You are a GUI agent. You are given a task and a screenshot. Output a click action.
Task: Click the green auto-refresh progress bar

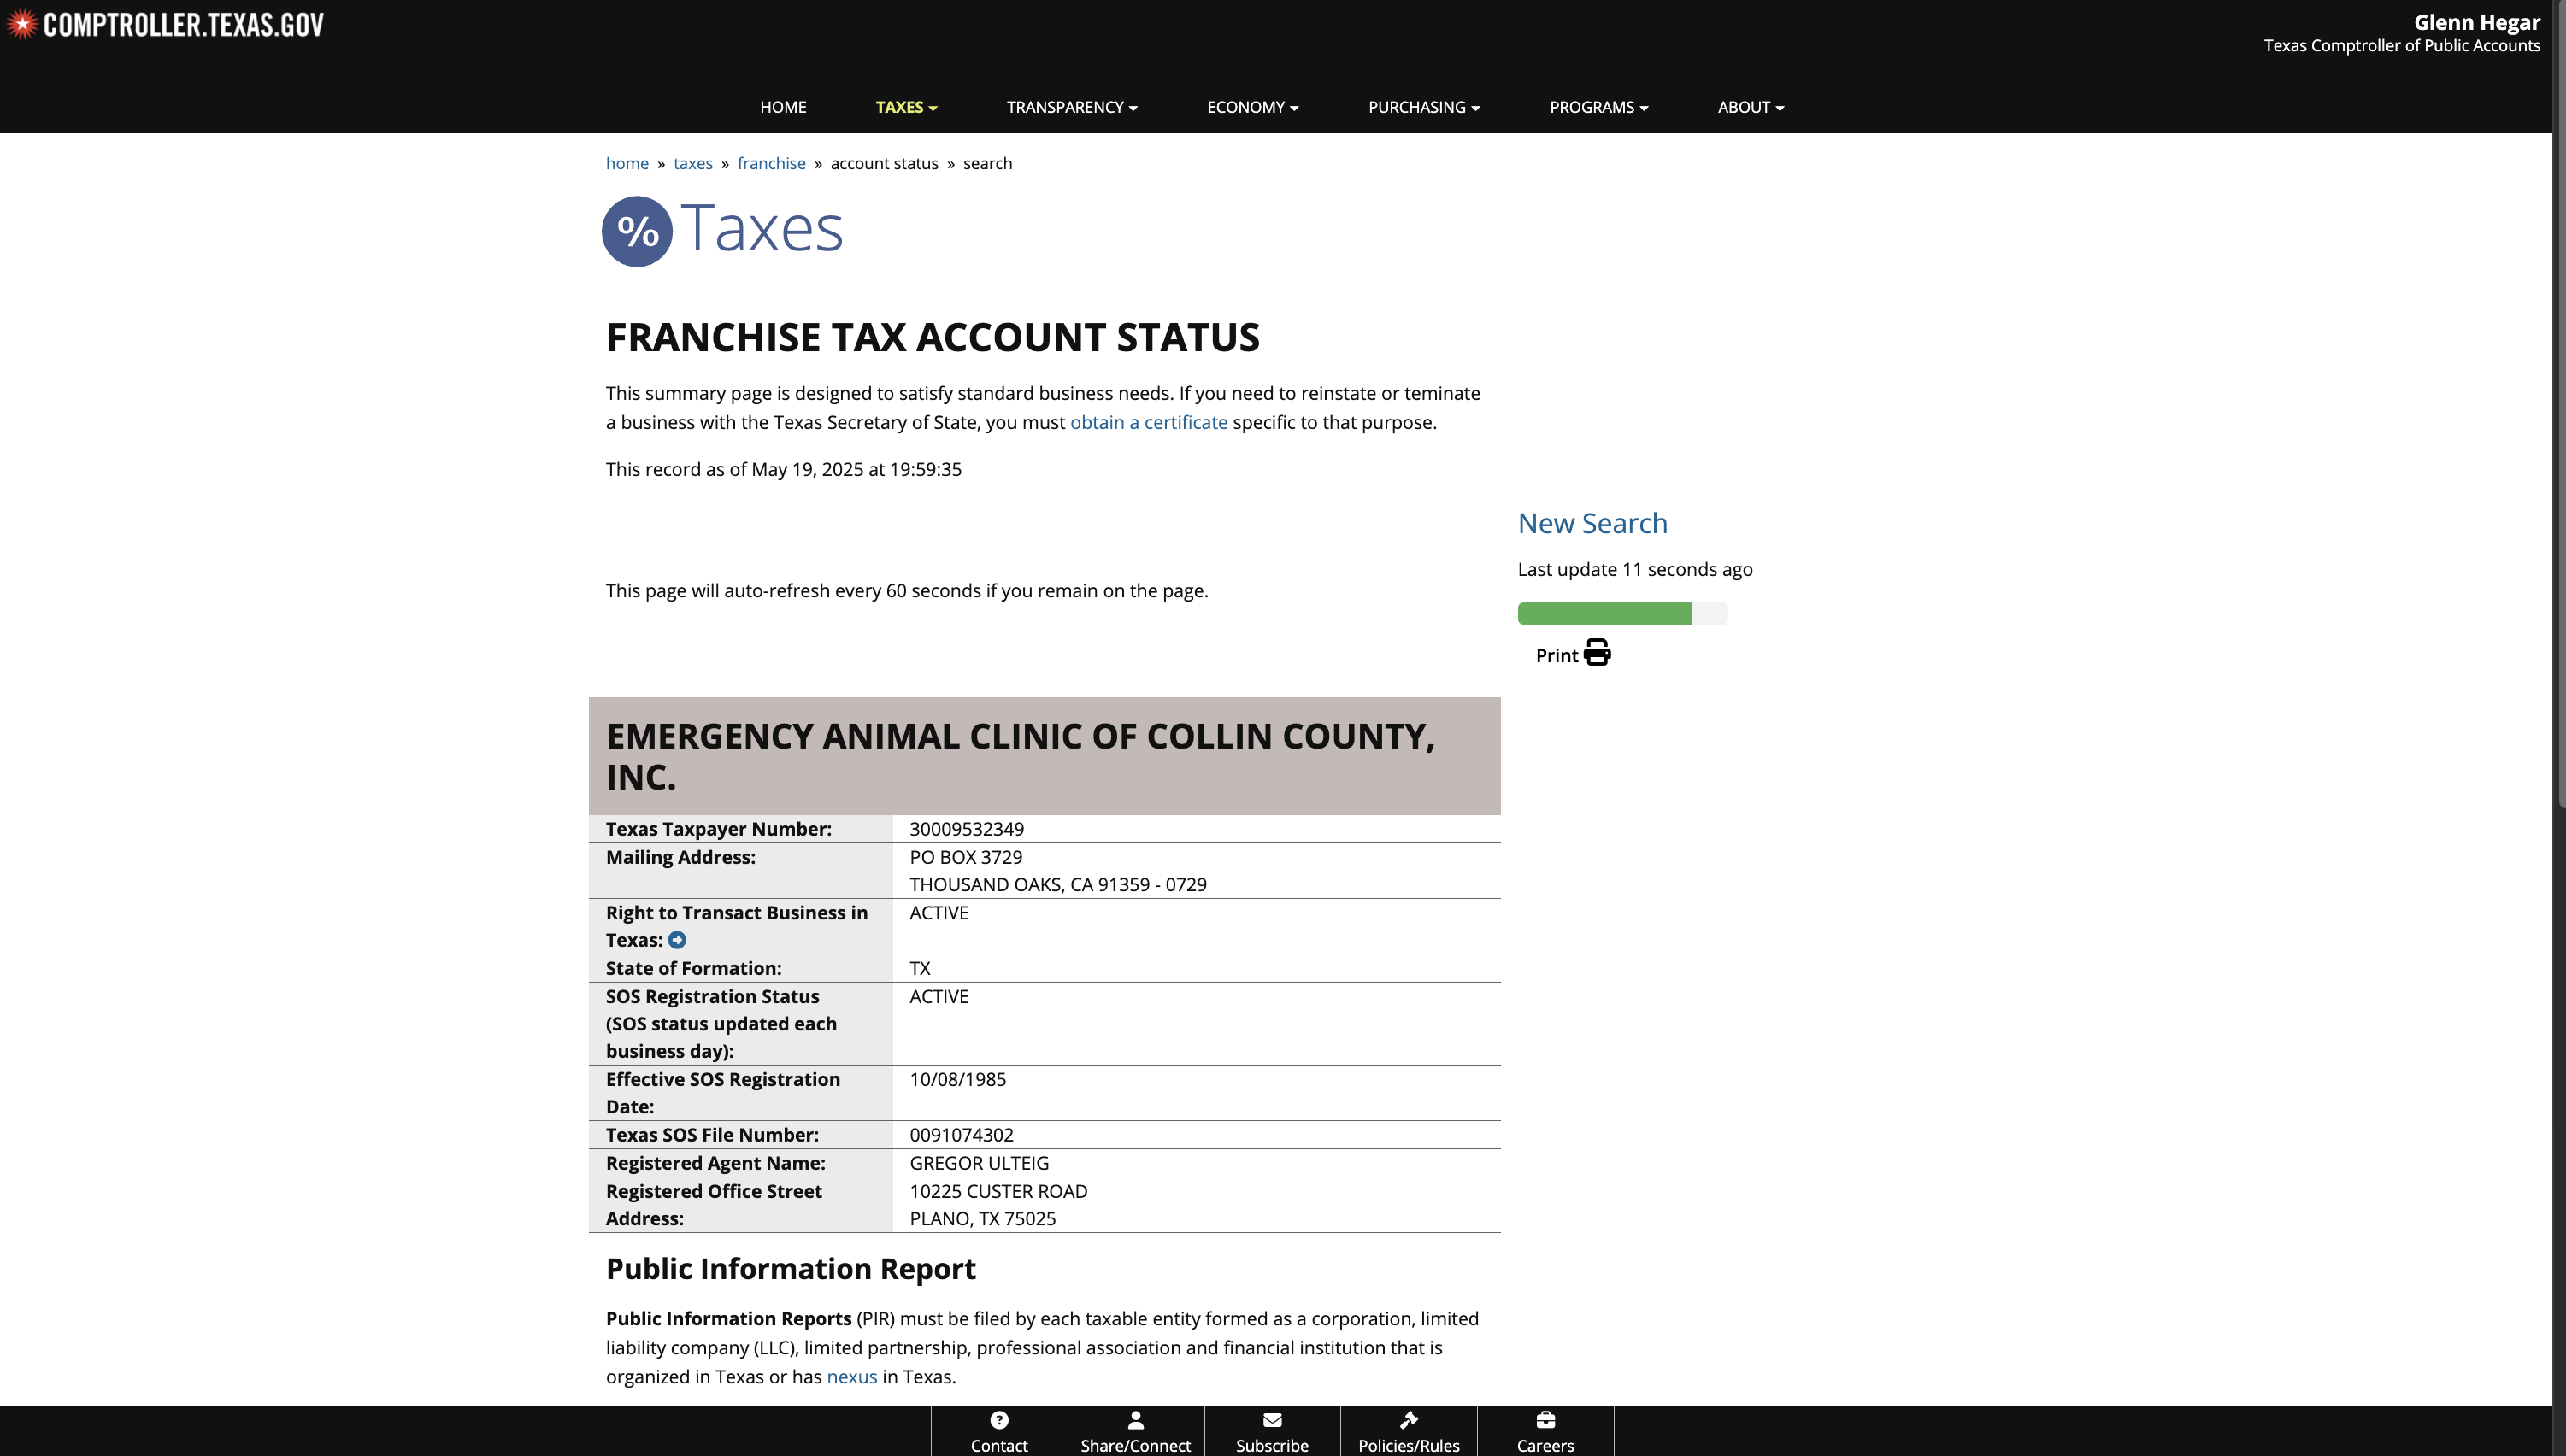(1604, 613)
